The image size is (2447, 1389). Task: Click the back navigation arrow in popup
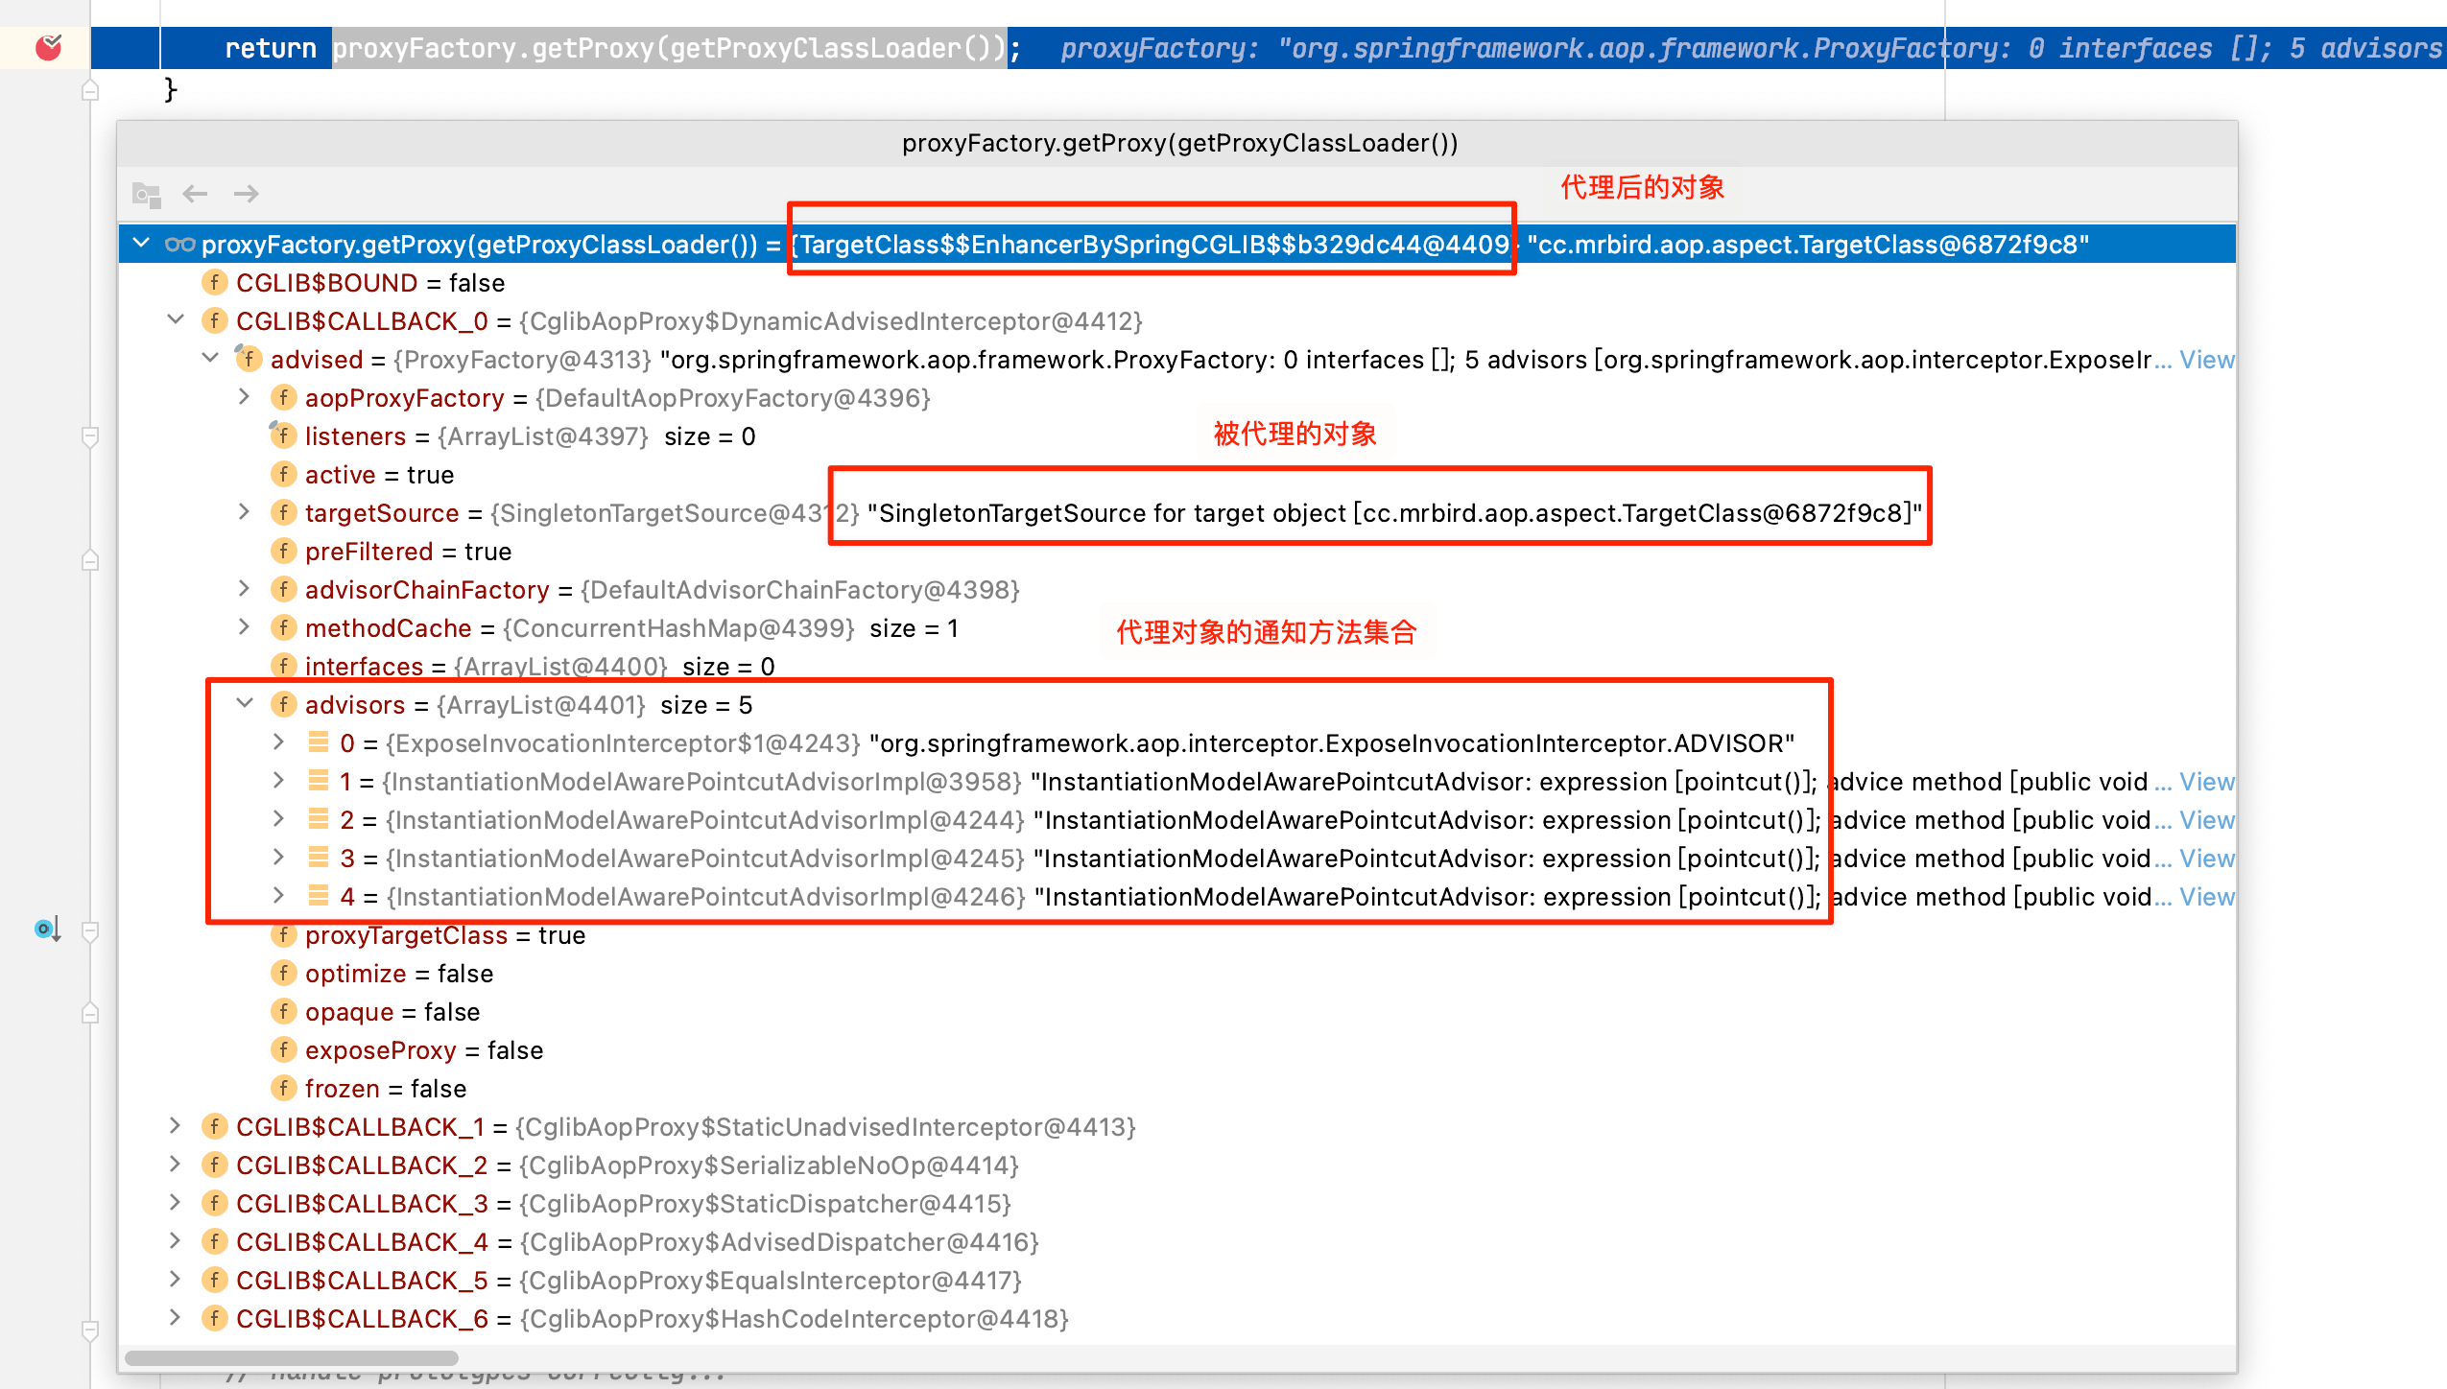(195, 194)
